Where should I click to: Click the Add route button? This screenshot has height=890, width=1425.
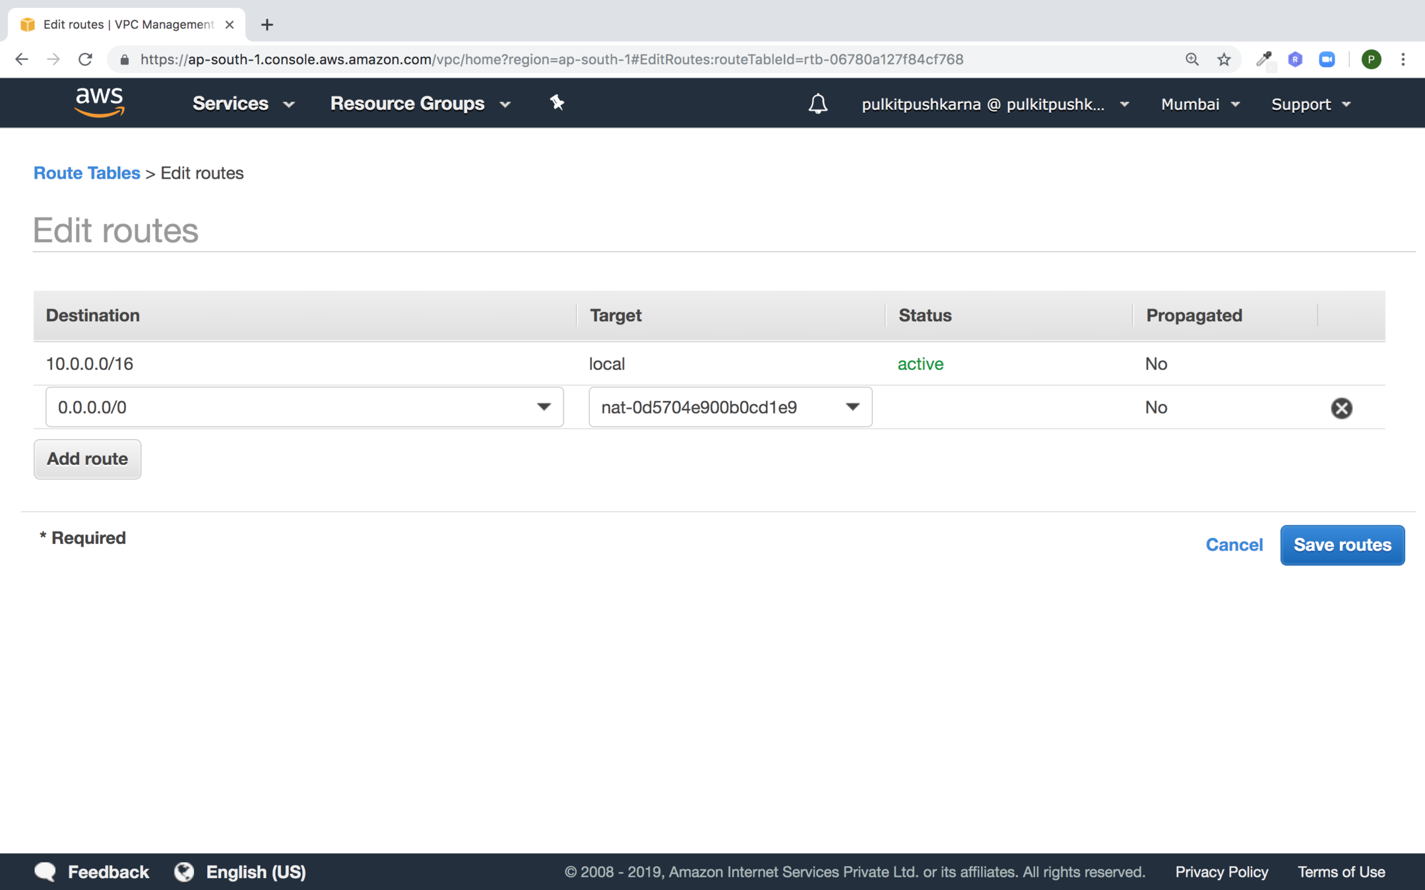click(x=87, y=459)
